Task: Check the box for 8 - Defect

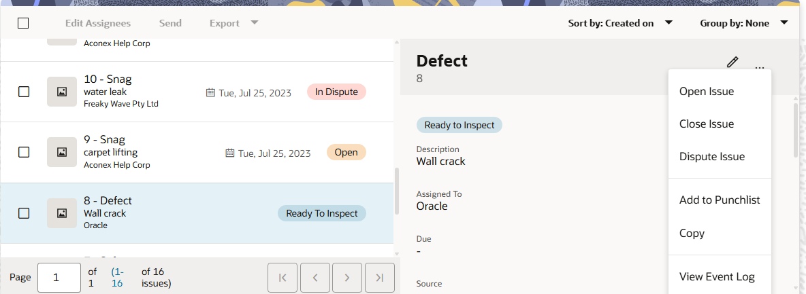Action: [24, 213]
